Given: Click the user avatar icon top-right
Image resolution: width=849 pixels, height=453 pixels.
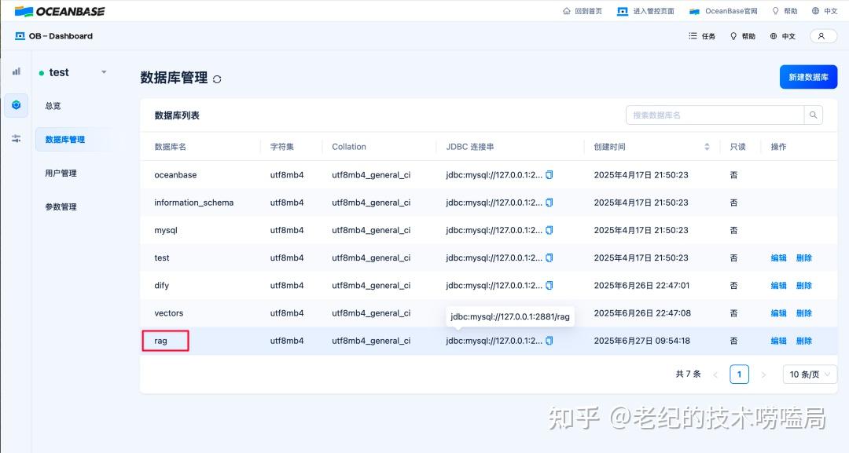Looking at the screenshot, I should point(823,36).
